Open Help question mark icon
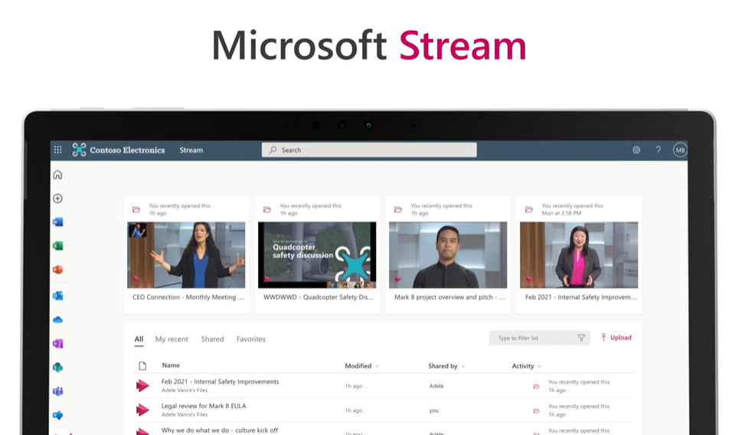745x435 pixels. click(x=658, y=150)
